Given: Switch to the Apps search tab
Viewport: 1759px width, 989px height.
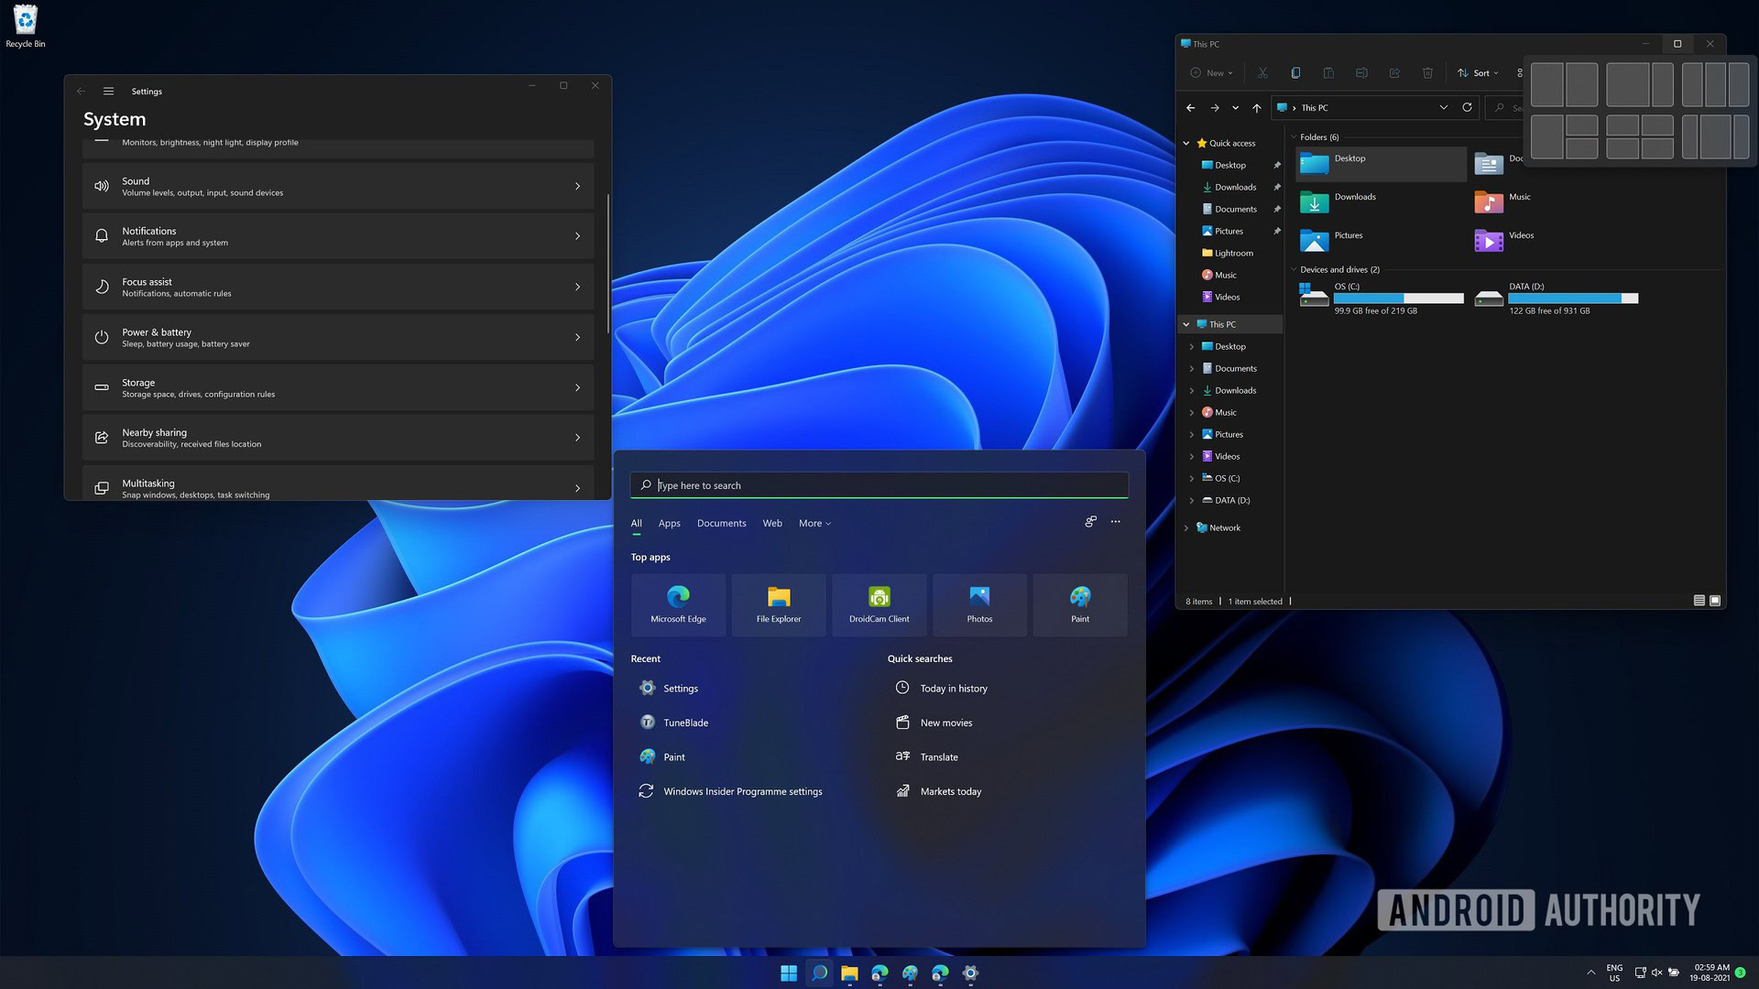Looking at the screenshot, I should [x=669, y=524].
